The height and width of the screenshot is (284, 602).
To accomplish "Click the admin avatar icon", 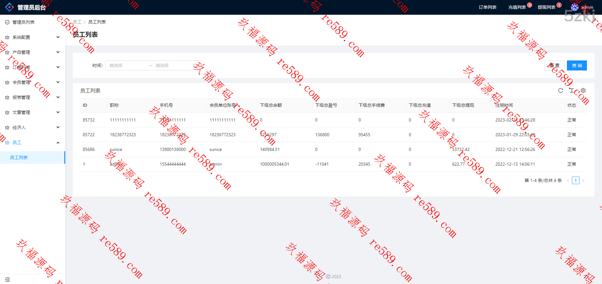I will 574,7.
